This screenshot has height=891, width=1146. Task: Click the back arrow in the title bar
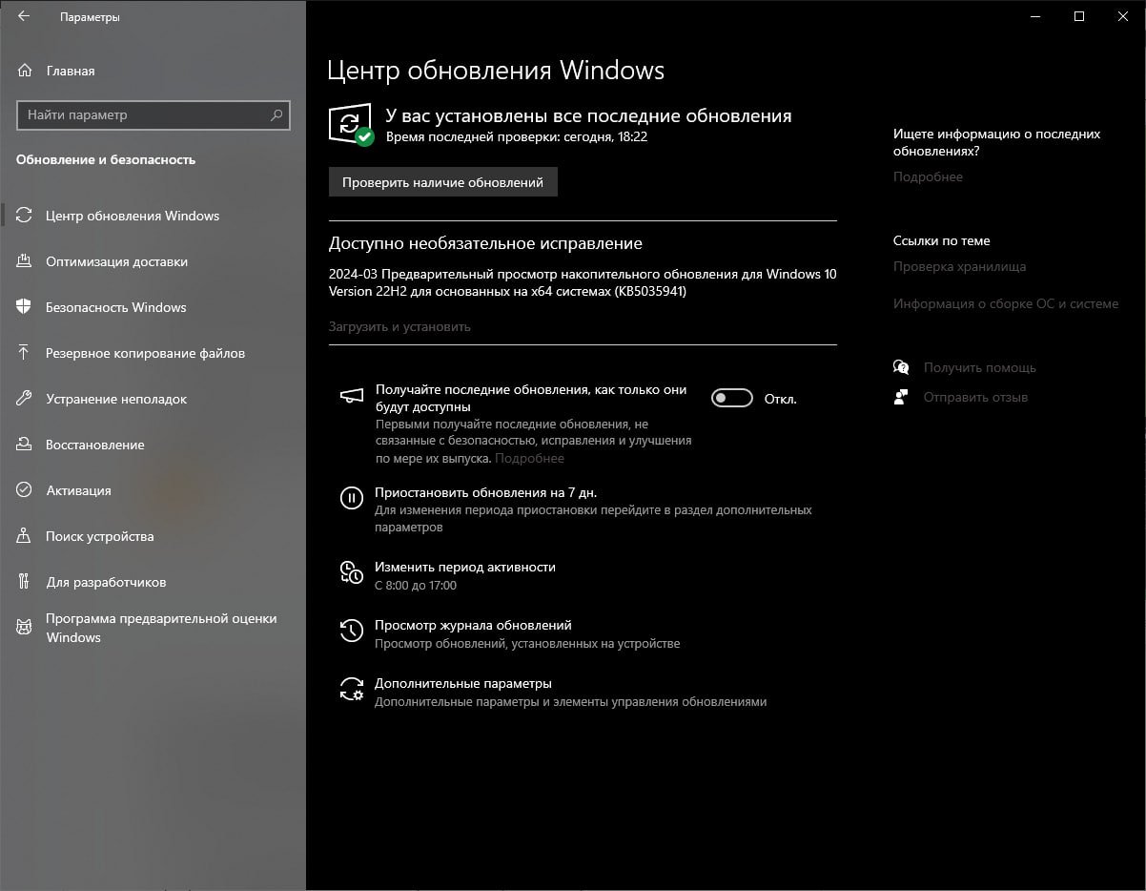click(x=24, y=16)
